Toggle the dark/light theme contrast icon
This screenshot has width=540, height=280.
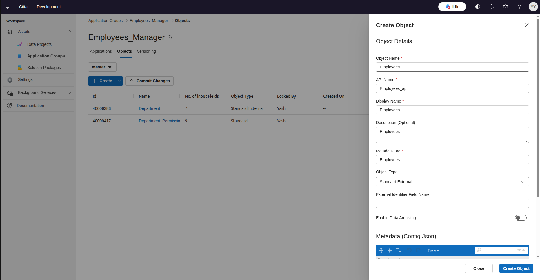pos(478,7)
